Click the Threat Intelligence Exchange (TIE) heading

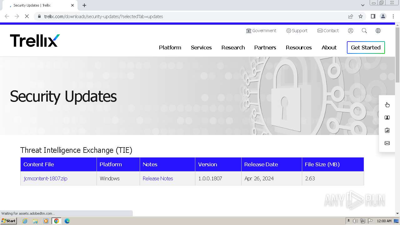(x=76, y=150)
